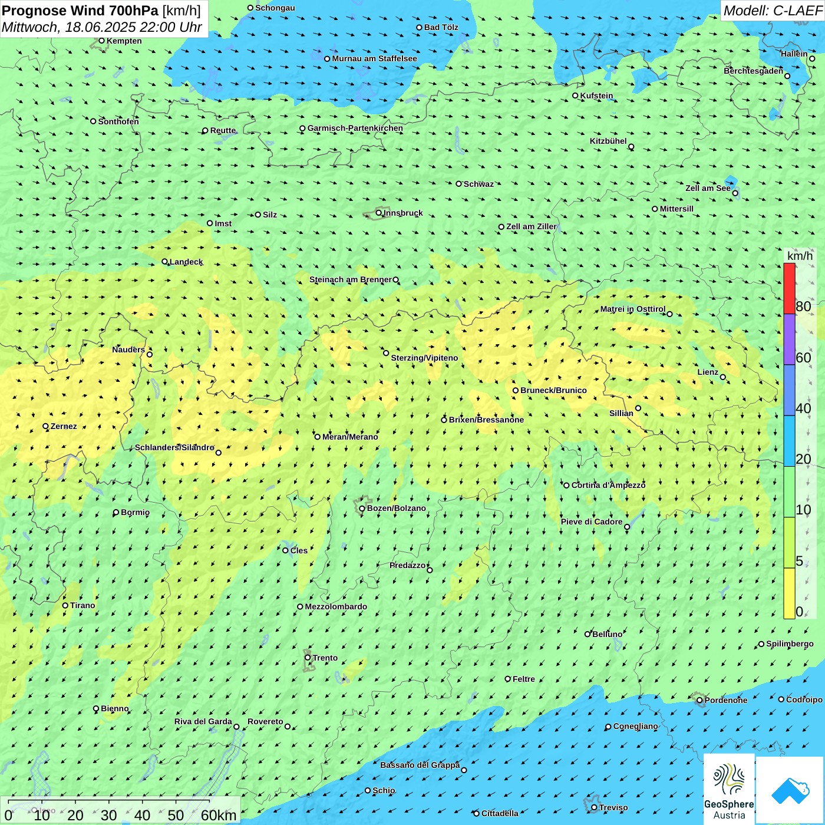Image resolution: width=825 pixels, height=825 pixels.
Task: Click the 'Cortina d'Ampezzo' place label
Action: (x=608, y=485)
